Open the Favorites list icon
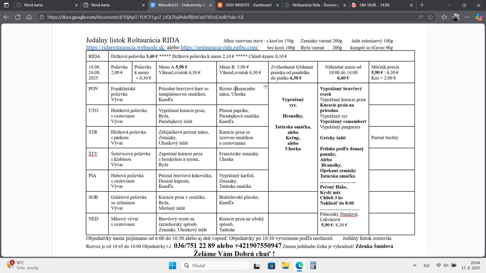The height and width of the screenshot is (273, 486). 444,17
